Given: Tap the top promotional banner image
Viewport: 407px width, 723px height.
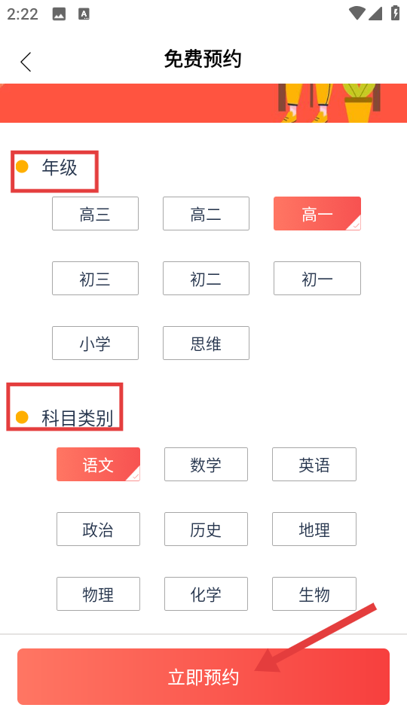Looking at the screenshot, I should click(203, 103).
